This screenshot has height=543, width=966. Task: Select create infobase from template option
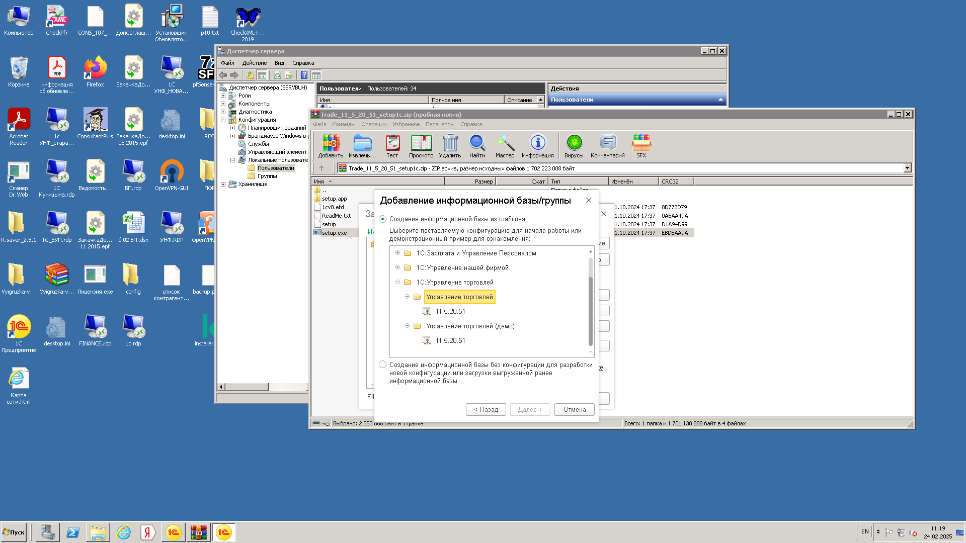(383, 219)
